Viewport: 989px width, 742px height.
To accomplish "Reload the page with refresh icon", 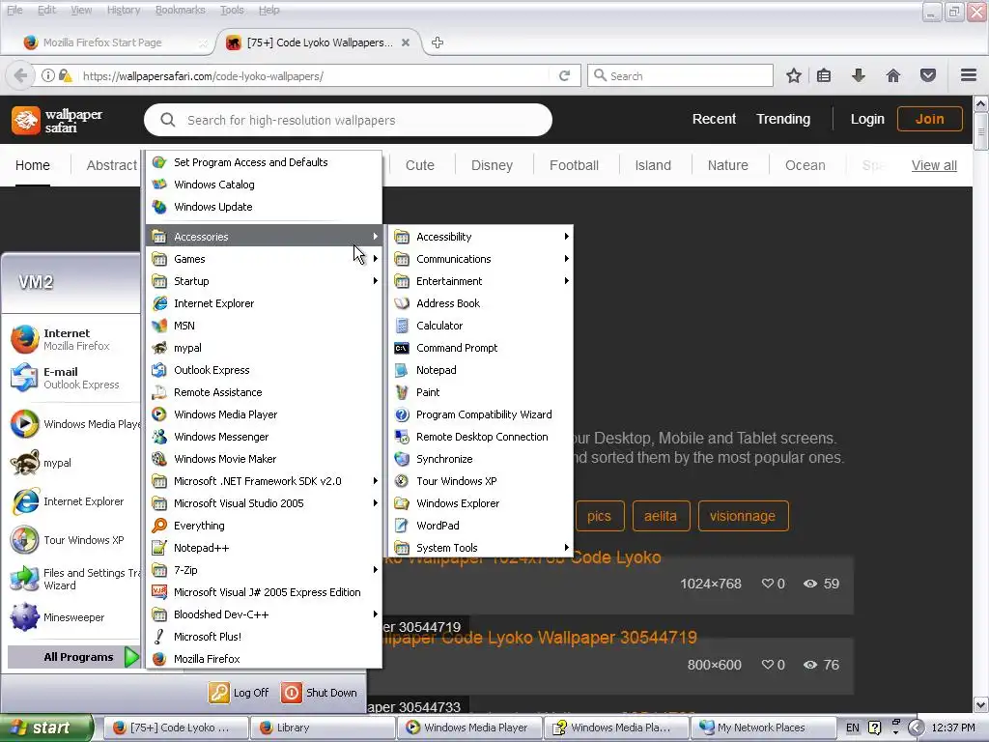I will point(564,76).
